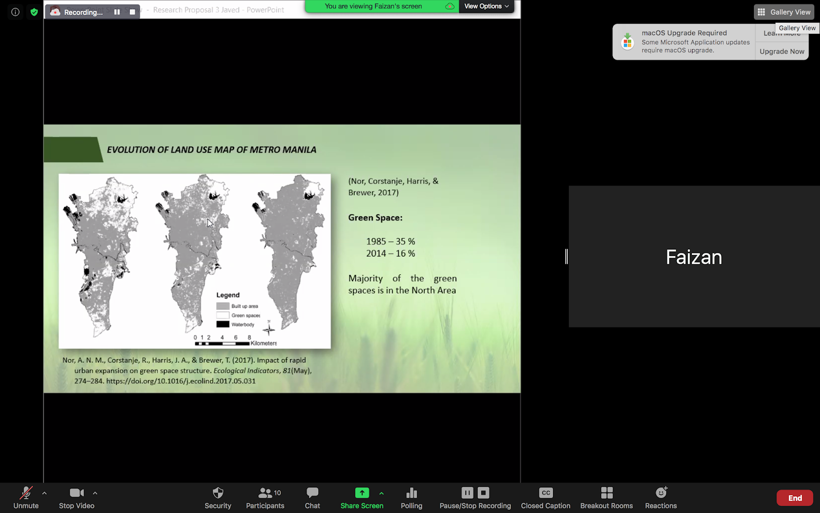Click the cloud recording icon beside Recording
The image size is (820, 513).
click(55, 12)
